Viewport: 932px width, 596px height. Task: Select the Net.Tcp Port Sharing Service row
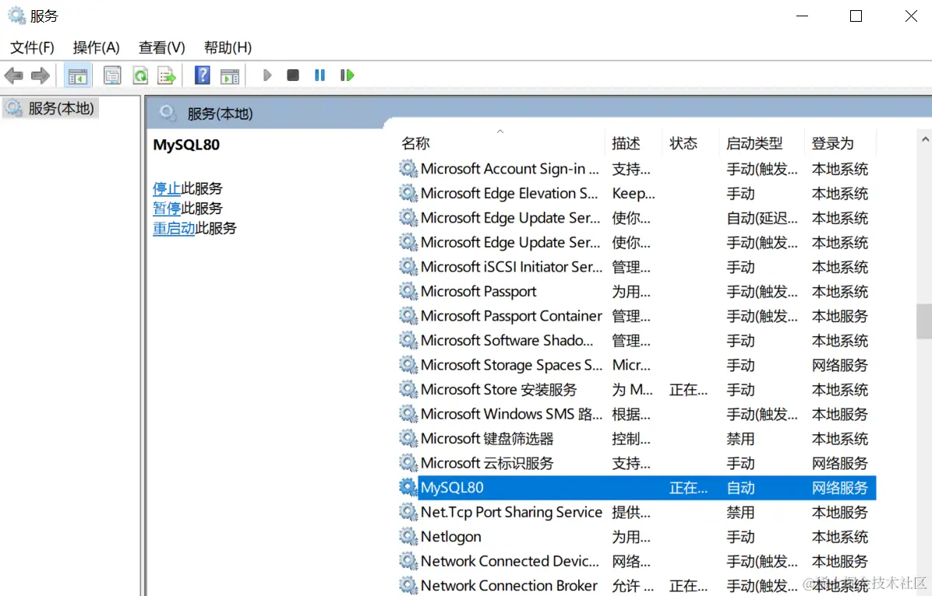pyautogui.click(x=637, y=512)
